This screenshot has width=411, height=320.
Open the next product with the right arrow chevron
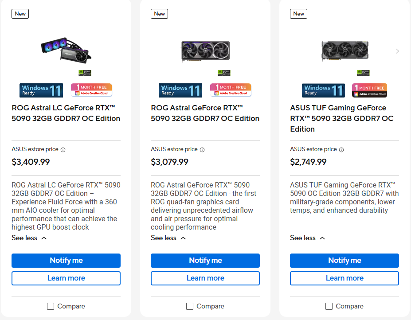click(x=397, y=51)
